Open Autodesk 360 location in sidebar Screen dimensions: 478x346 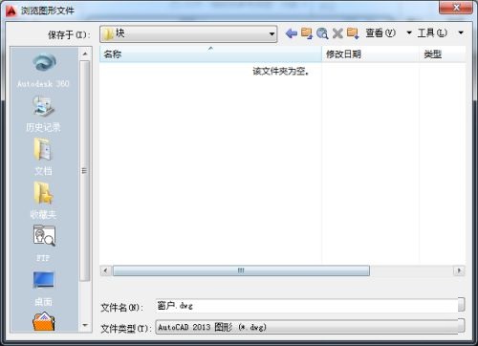point(44,70)
